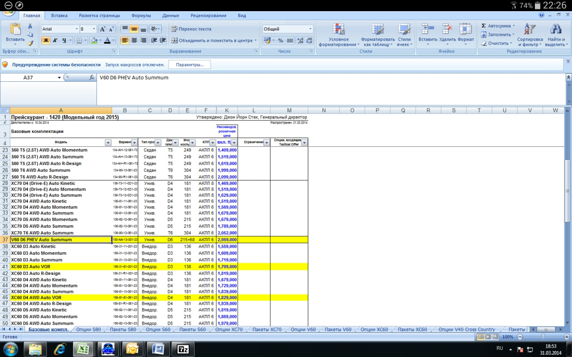Open the Ограничения column filter dropdown
Screen dimensions: 572x357
(267, 142)
